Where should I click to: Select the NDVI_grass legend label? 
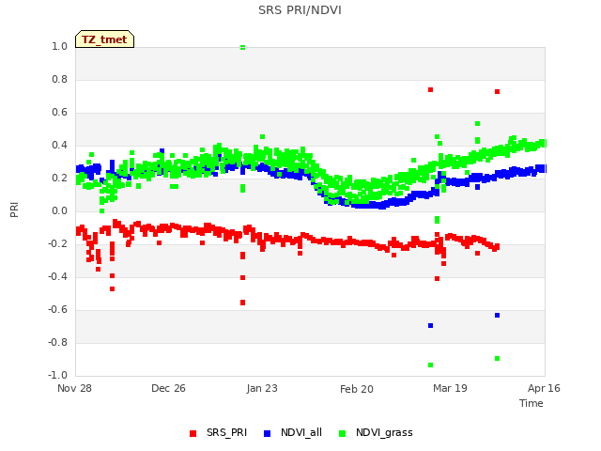pyautogui.click(x=384, y=432)
